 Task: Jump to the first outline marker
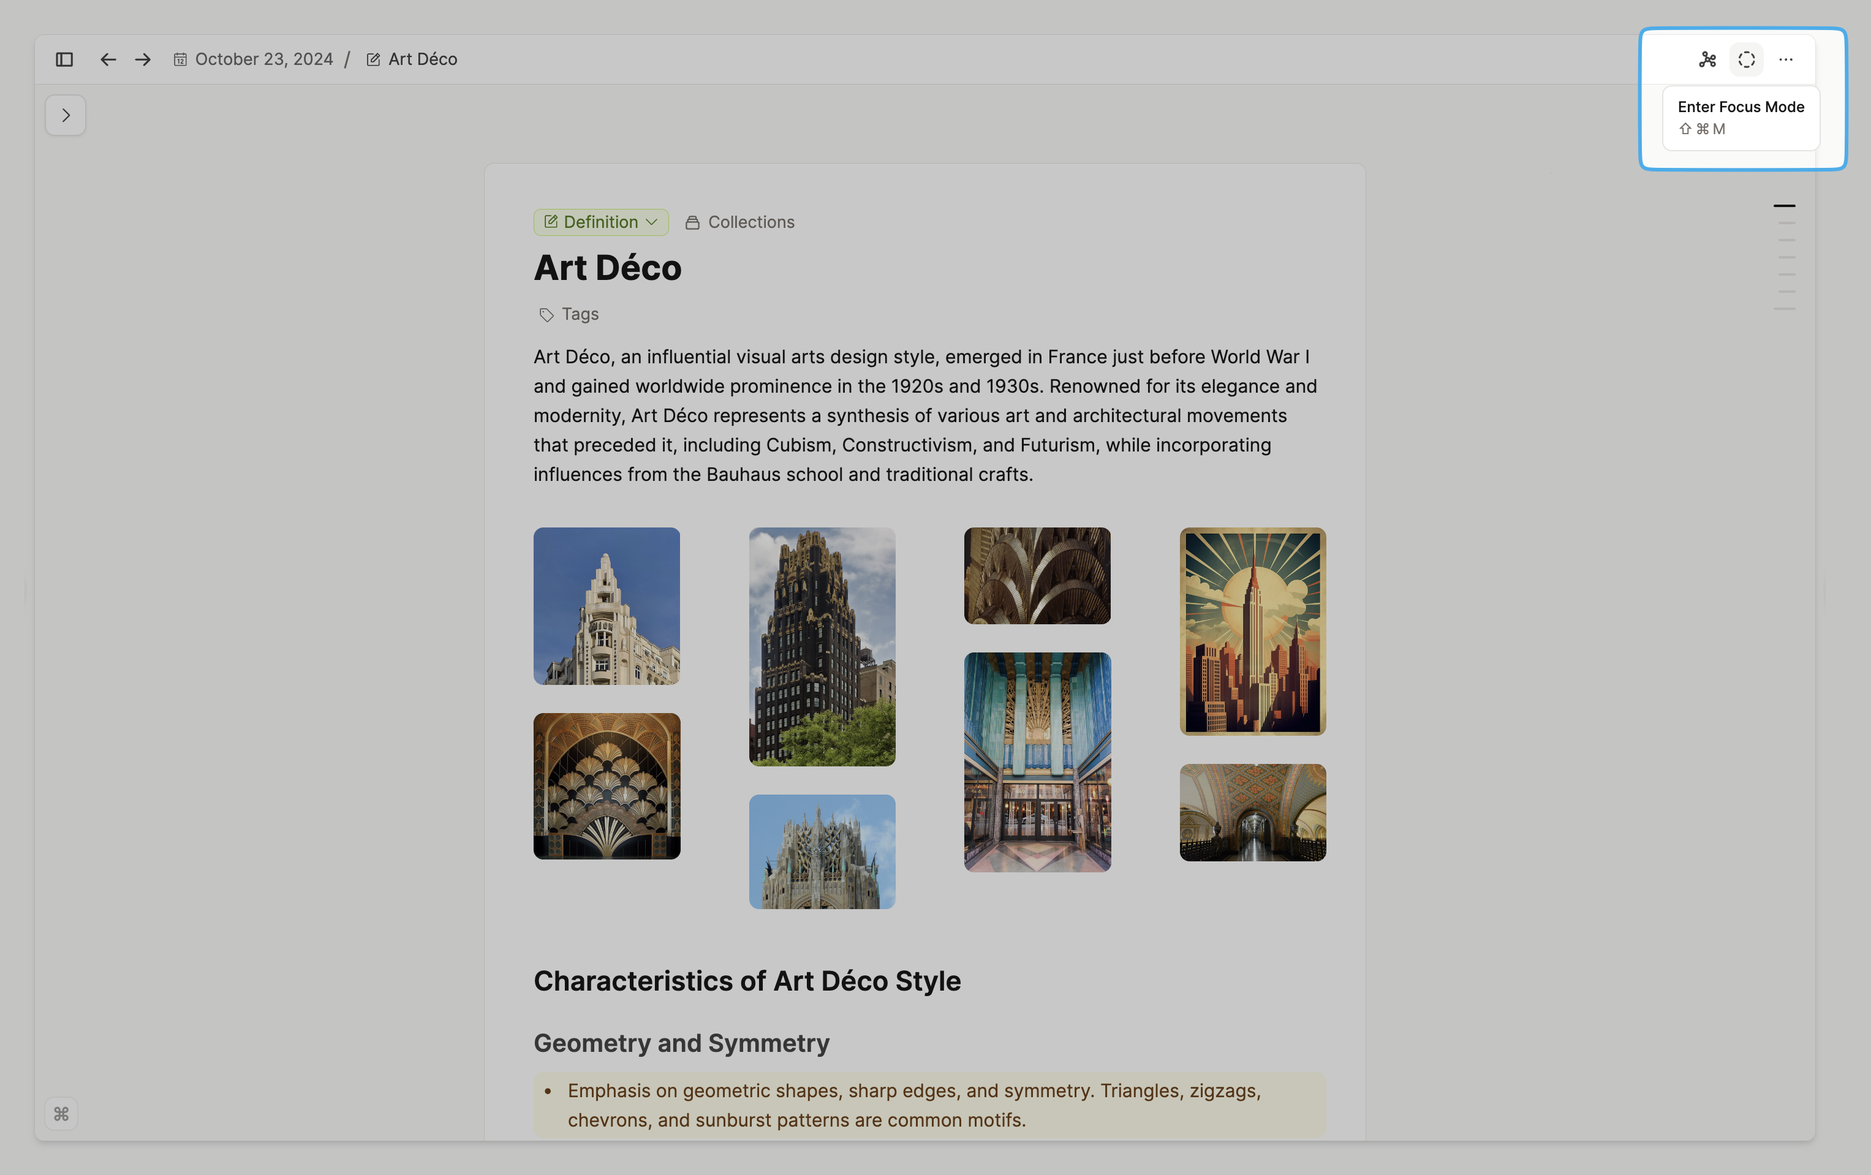pos(1784,206)
